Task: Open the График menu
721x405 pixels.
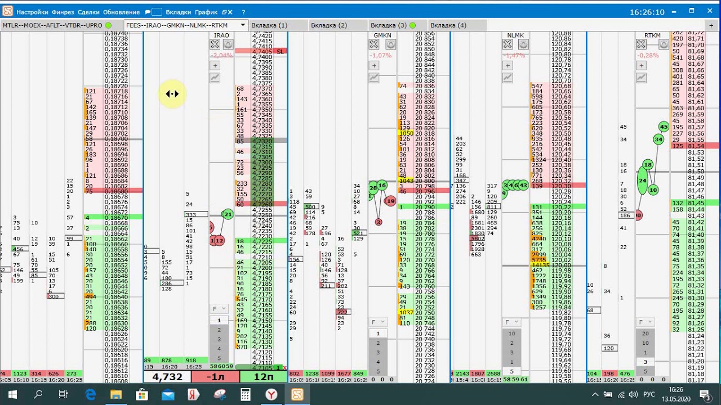Action: point(206,12)
